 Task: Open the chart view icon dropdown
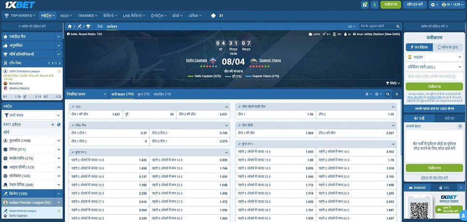click(352, 26)
